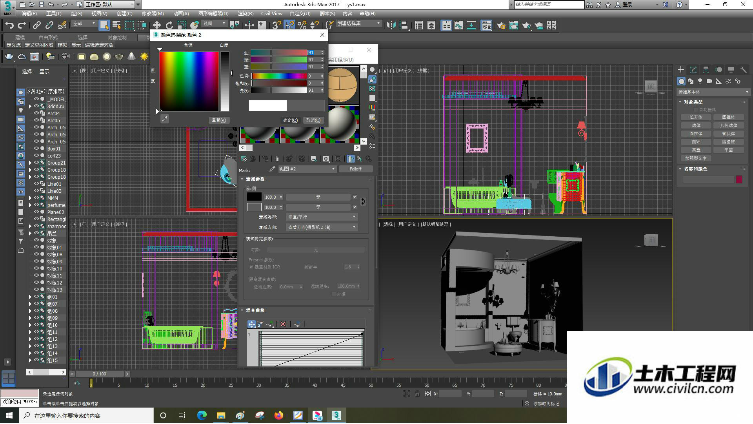Create a 长方体 primitive button
This screenshot has height=424, width=753.
696,117
